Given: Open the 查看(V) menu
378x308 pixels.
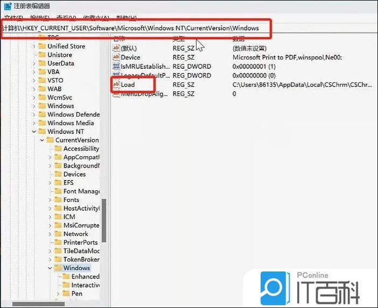Looking at the screenshot, I should coord(66,18).
